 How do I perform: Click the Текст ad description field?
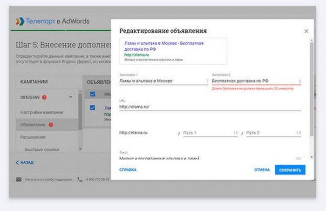coord(210,158)
